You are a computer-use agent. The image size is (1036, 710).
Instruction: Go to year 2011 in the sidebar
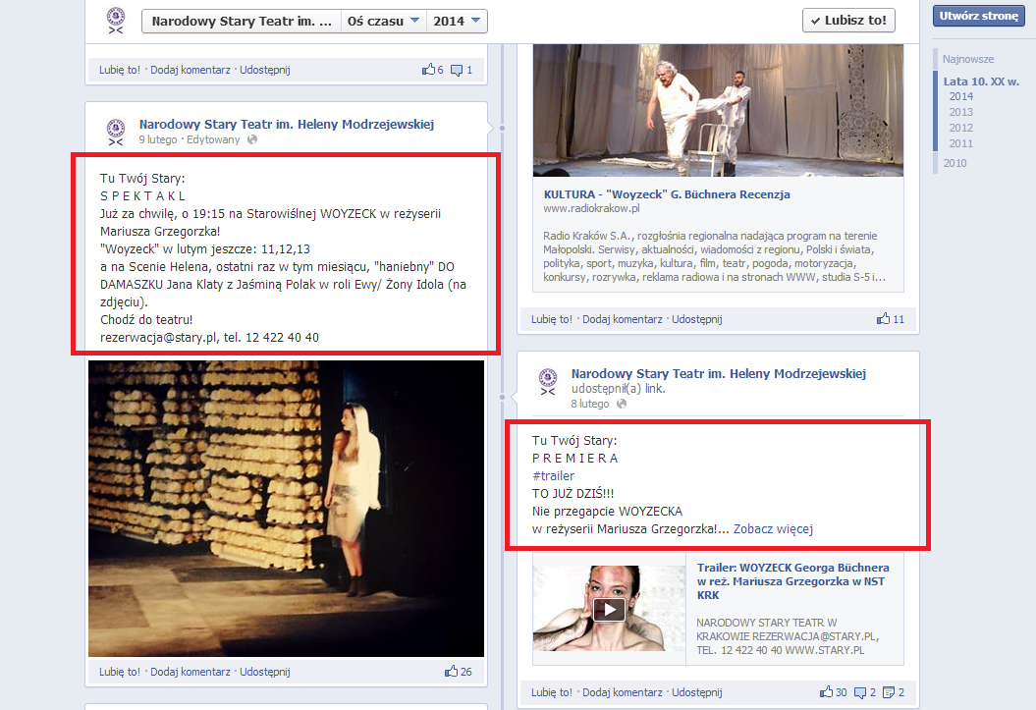(961, 144)
